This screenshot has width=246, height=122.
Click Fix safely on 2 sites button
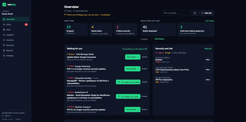point(128,82)
